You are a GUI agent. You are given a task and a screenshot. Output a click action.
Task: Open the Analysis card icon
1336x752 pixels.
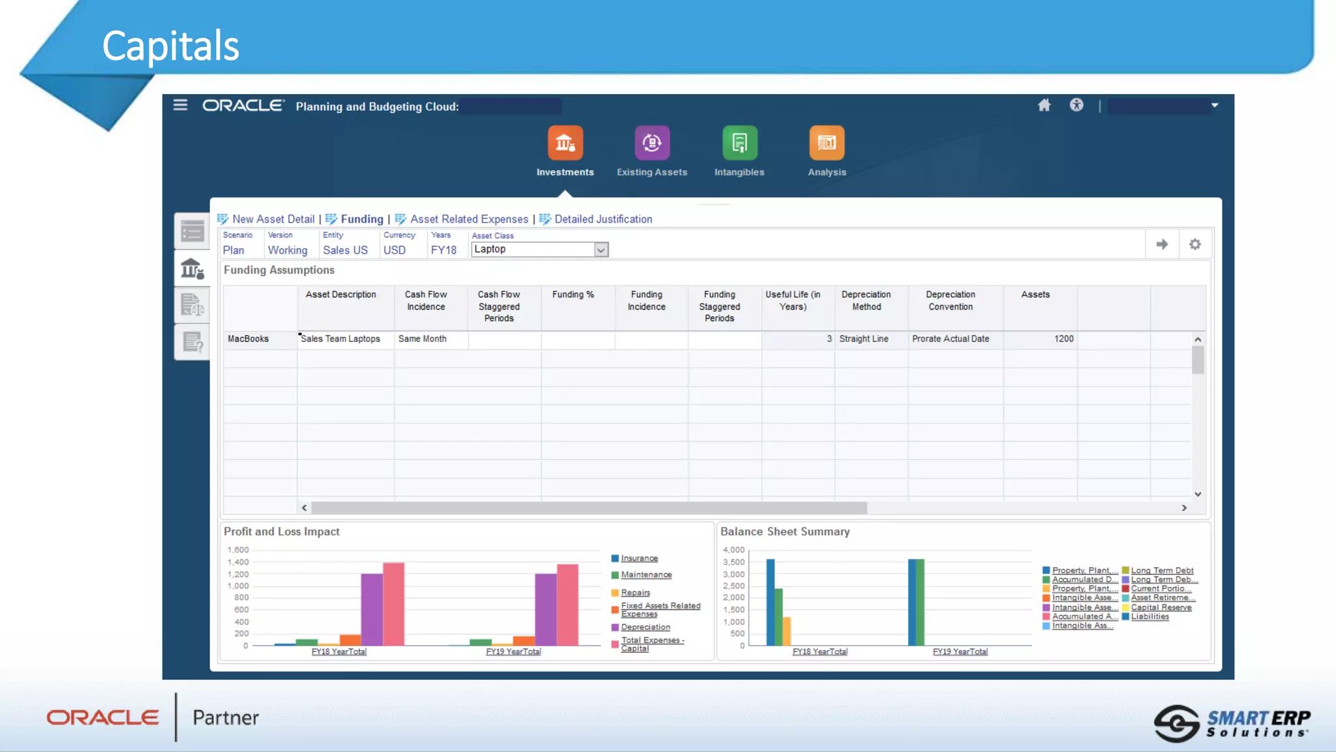pyautogui.click(x=827, y=143)
